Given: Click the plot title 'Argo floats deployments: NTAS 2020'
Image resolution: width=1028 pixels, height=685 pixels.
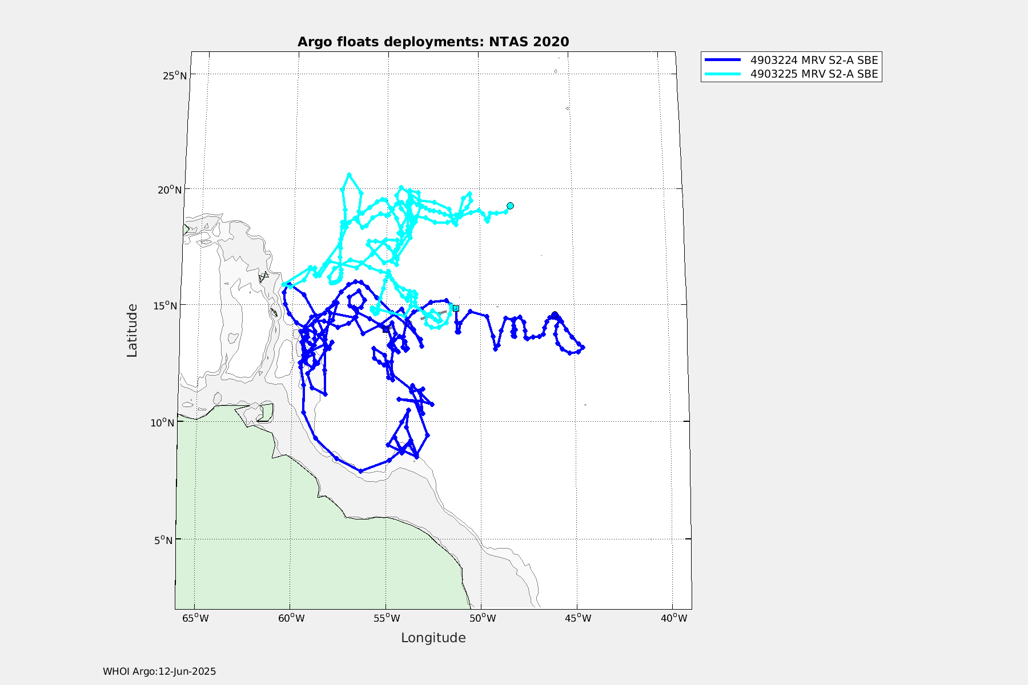Looking at the screenshot, I should tap(433, 42).
